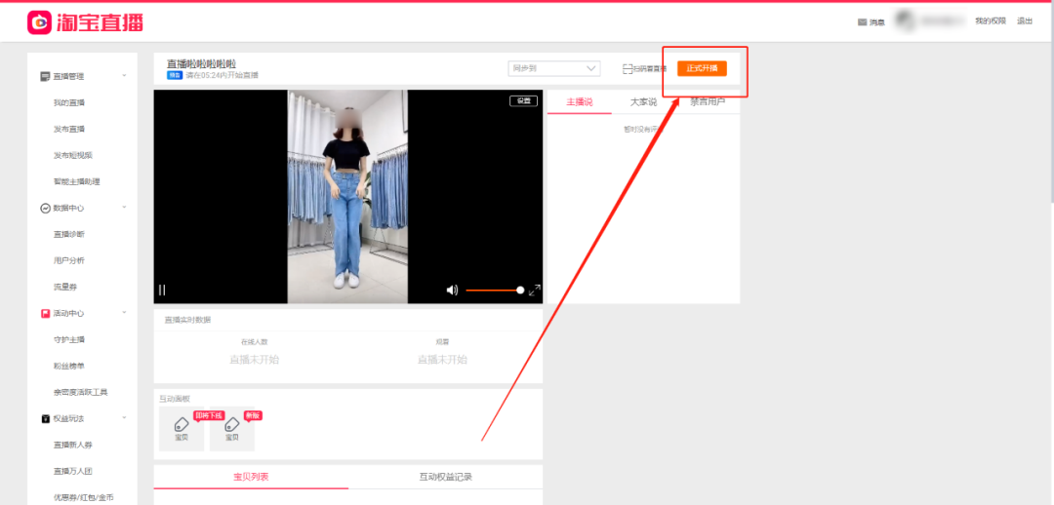Viewport: 1054px width, 505px height.
Task: Open 智能主播助理 in the sidebar
Action: pos(77,181)
